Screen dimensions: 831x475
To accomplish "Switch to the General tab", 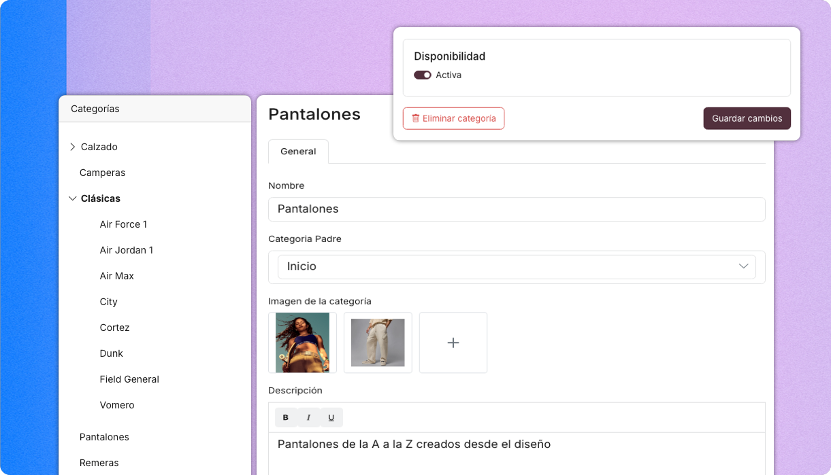I will coord(298,152).
